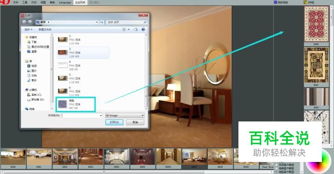Screen dimensions: 334x174
Task: Click the 音乐 music note icon
Action: 29,80
